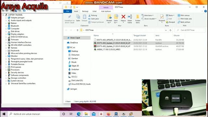The image size is (208, 117).
Task: Switch to the Awal ribbon tab
Action: click(x=76, y=11)
